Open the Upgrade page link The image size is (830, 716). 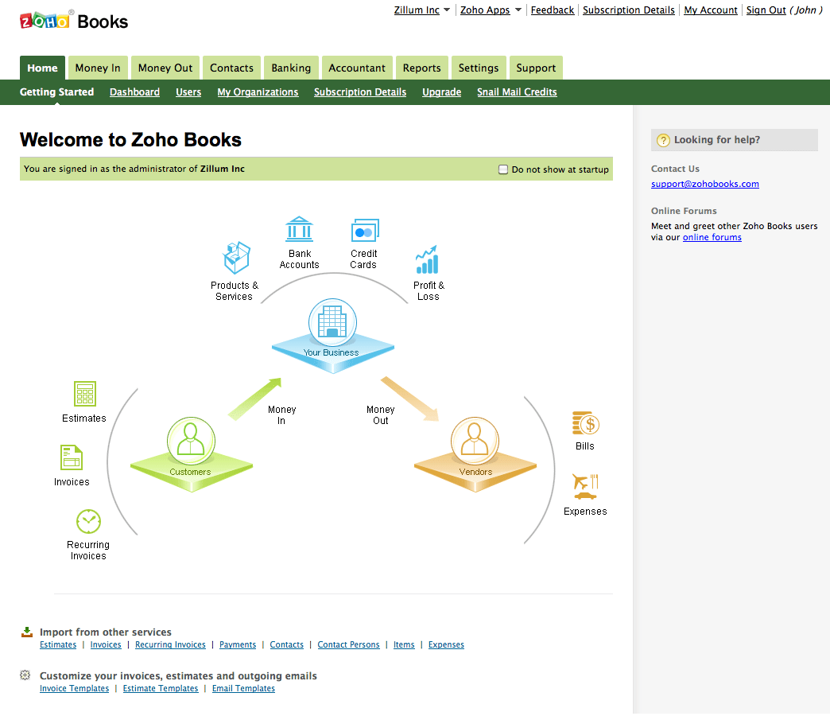[x=441, y=92]
